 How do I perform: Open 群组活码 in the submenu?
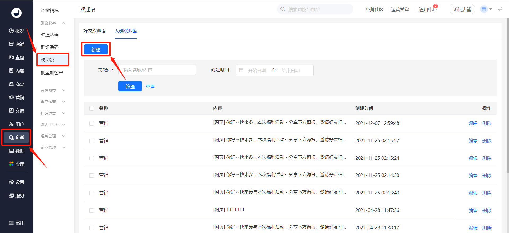coord(50,47)
